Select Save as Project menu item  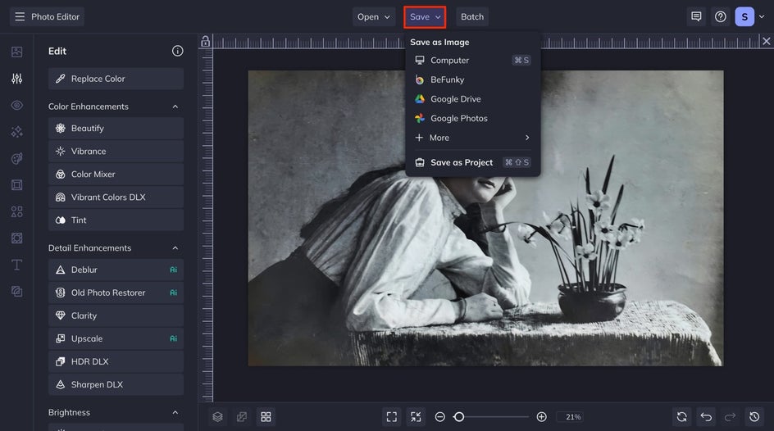(x=473, y=162)
